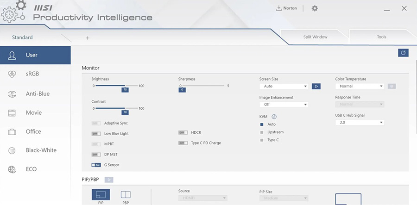Select the User profile icon in sidebar
The image size is (417, 205).
tap(12, 55)
